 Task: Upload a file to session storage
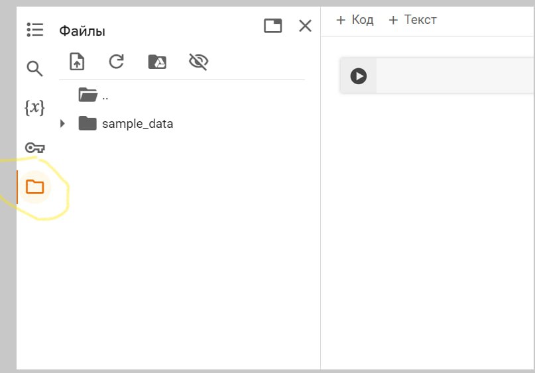point(77,62)
